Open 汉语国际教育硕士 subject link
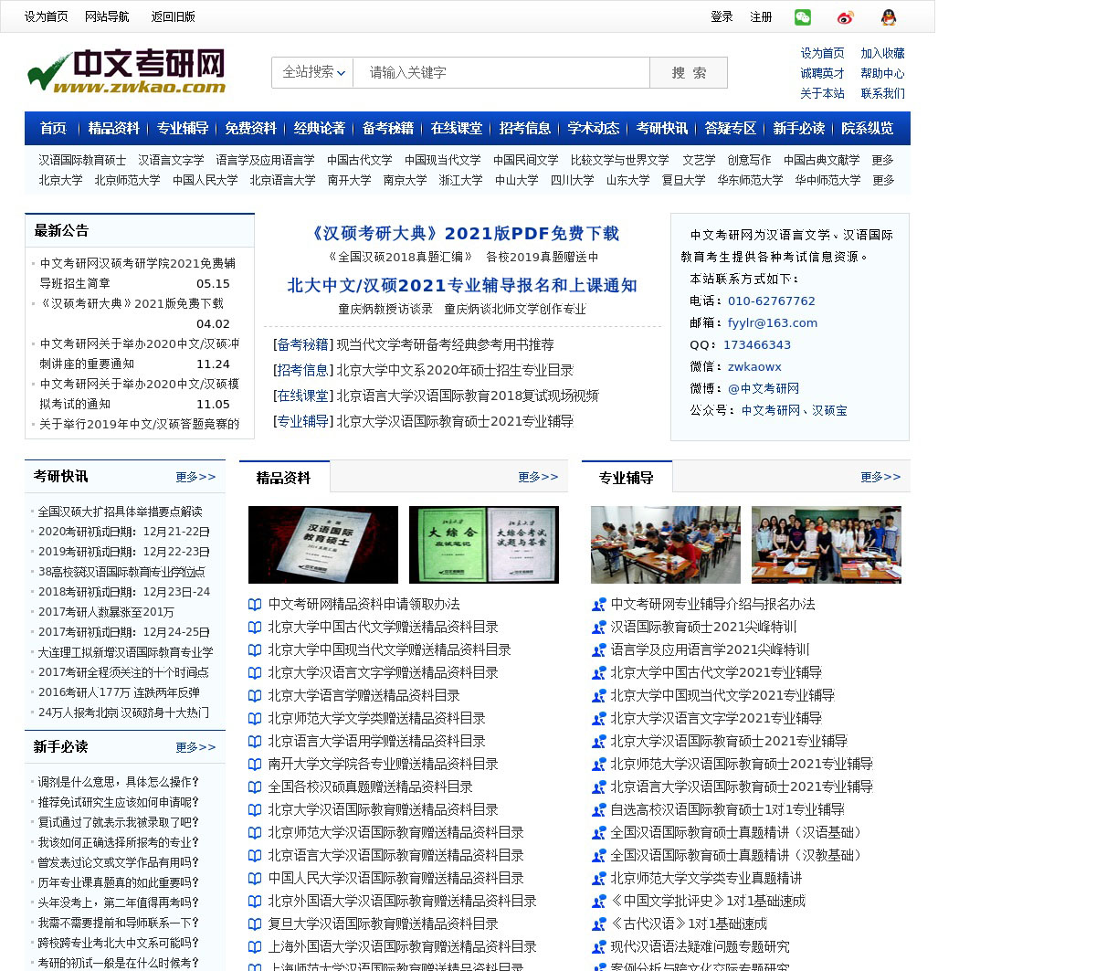 (x=82, y=160)
